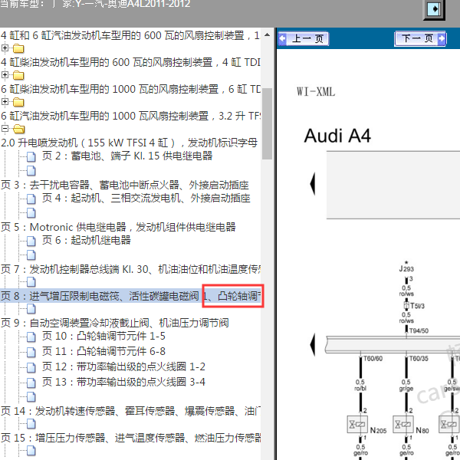Click the N80 valve symbol in diagram
This screenshot has height=460, width=460.
402,424
